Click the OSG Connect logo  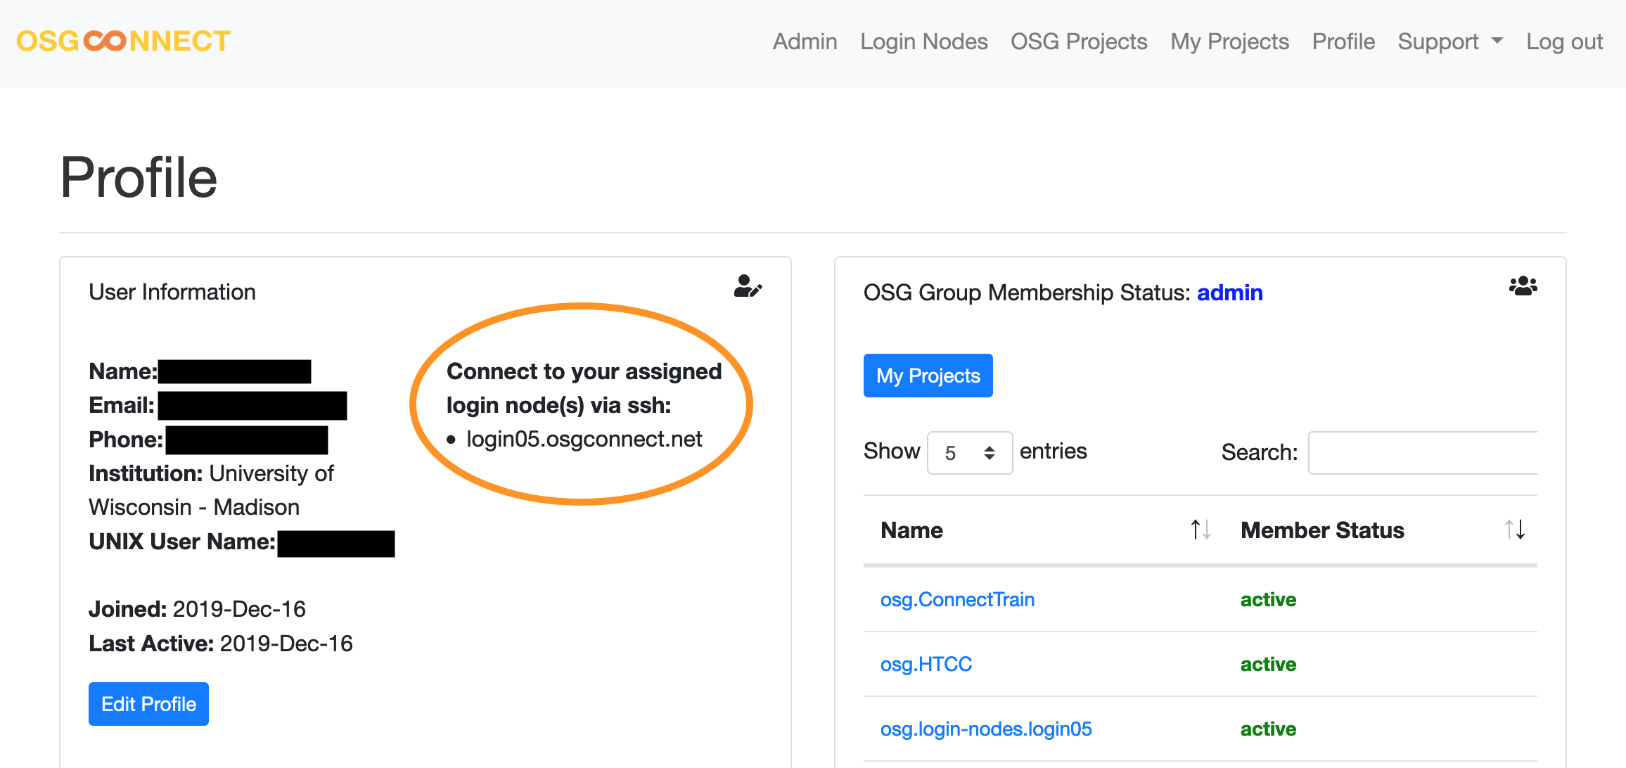(124, 41)
